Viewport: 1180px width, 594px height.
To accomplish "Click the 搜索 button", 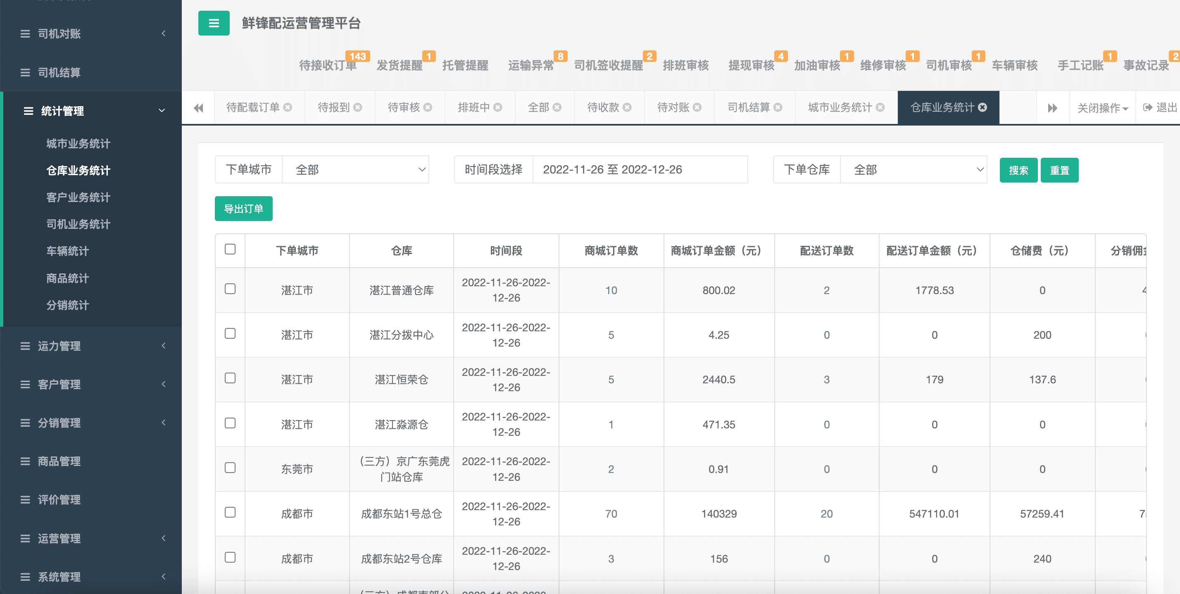I will click(x=1018, y=170).
